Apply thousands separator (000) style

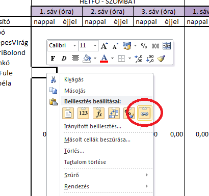[x=155, y=46]
